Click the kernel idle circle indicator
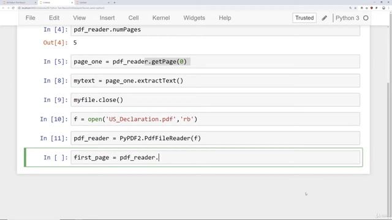This screenshot has height=220, width=392. click(366, 18)
